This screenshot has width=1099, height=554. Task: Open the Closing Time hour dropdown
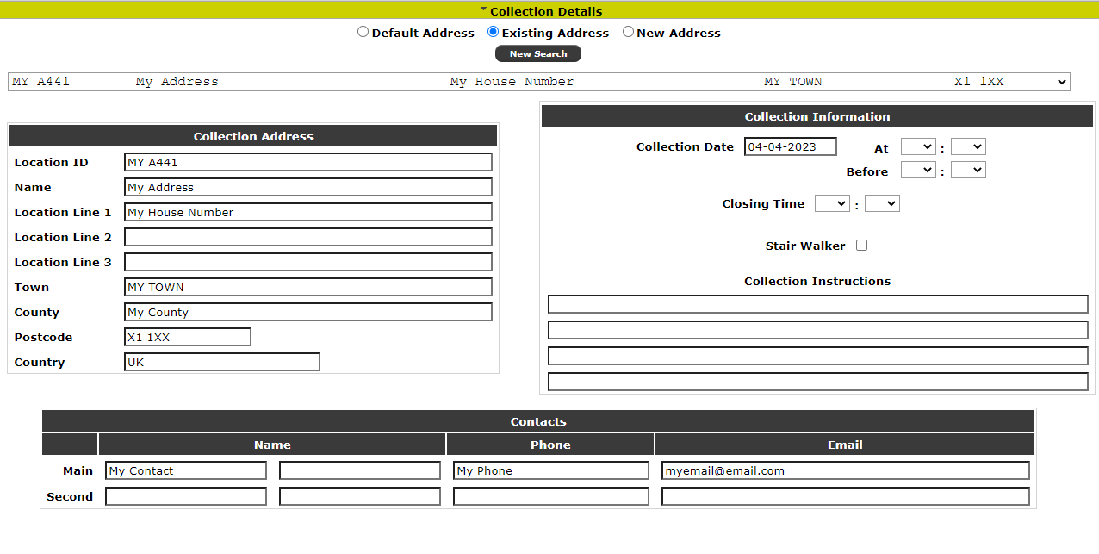pos(832,204)
